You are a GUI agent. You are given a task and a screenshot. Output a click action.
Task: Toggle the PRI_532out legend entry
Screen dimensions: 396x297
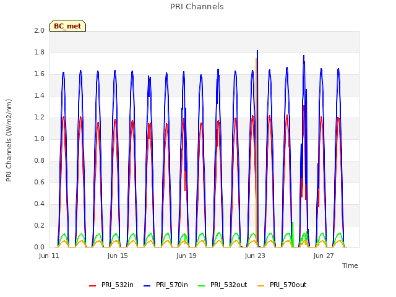(x=223, y=285)
